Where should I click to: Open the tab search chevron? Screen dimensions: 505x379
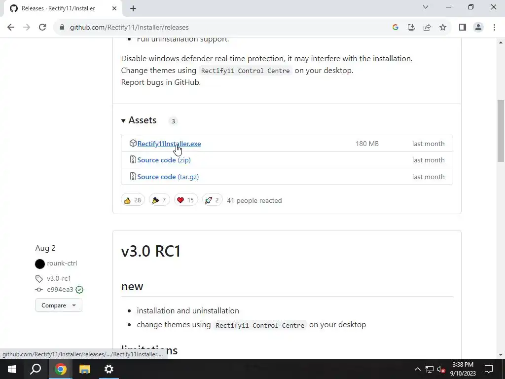426,7
